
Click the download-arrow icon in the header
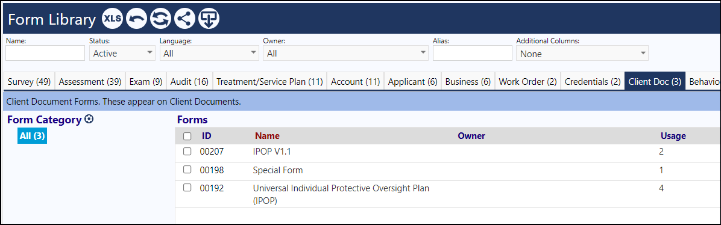(209, 19)
